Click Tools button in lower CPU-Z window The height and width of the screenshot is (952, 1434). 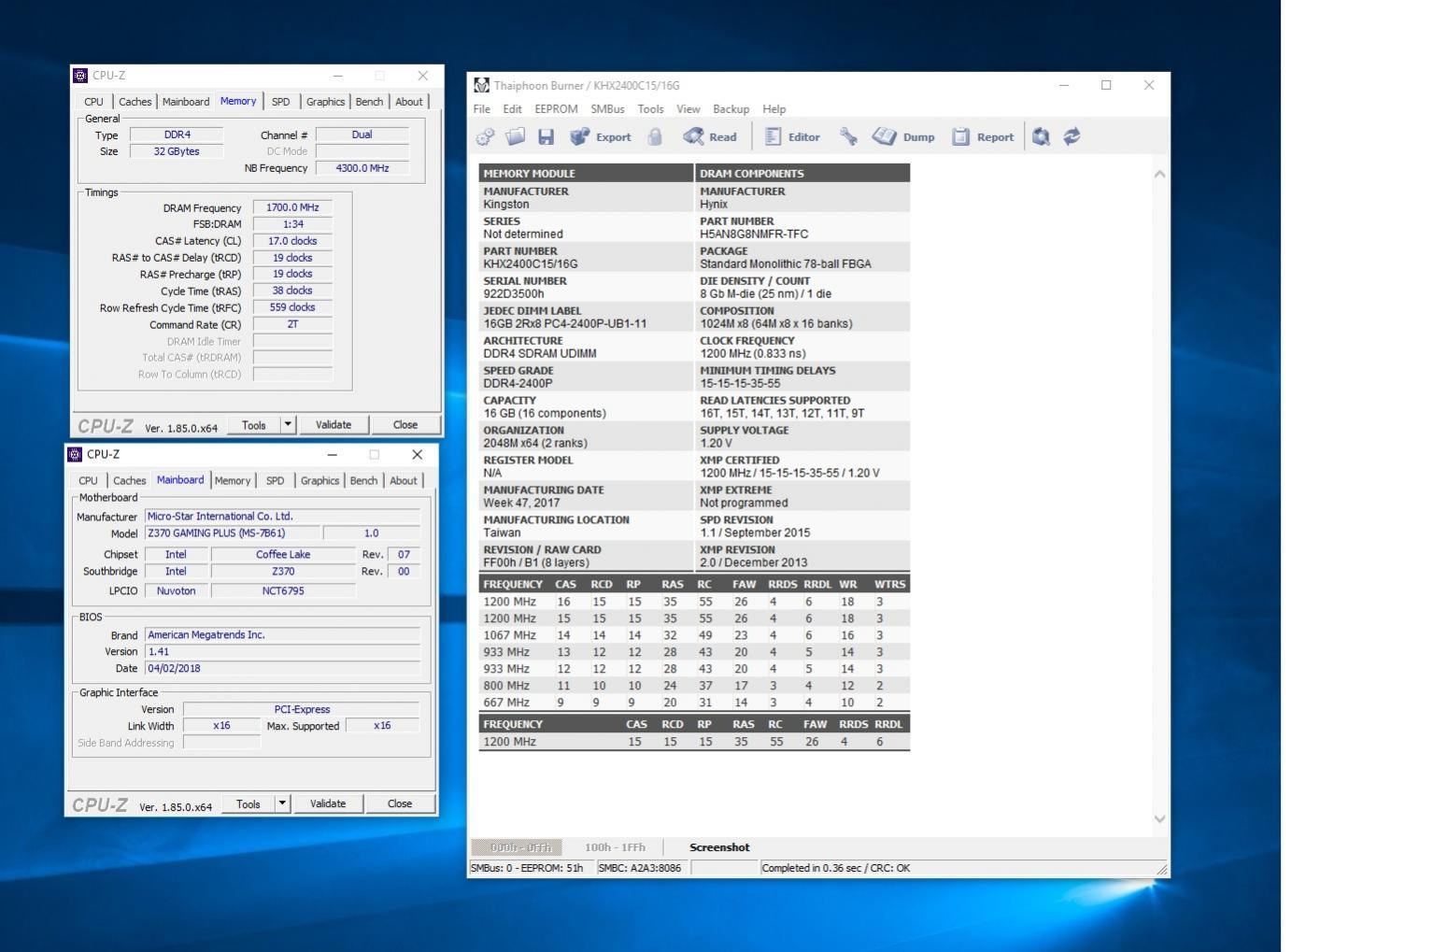click(x=248, y=804)
